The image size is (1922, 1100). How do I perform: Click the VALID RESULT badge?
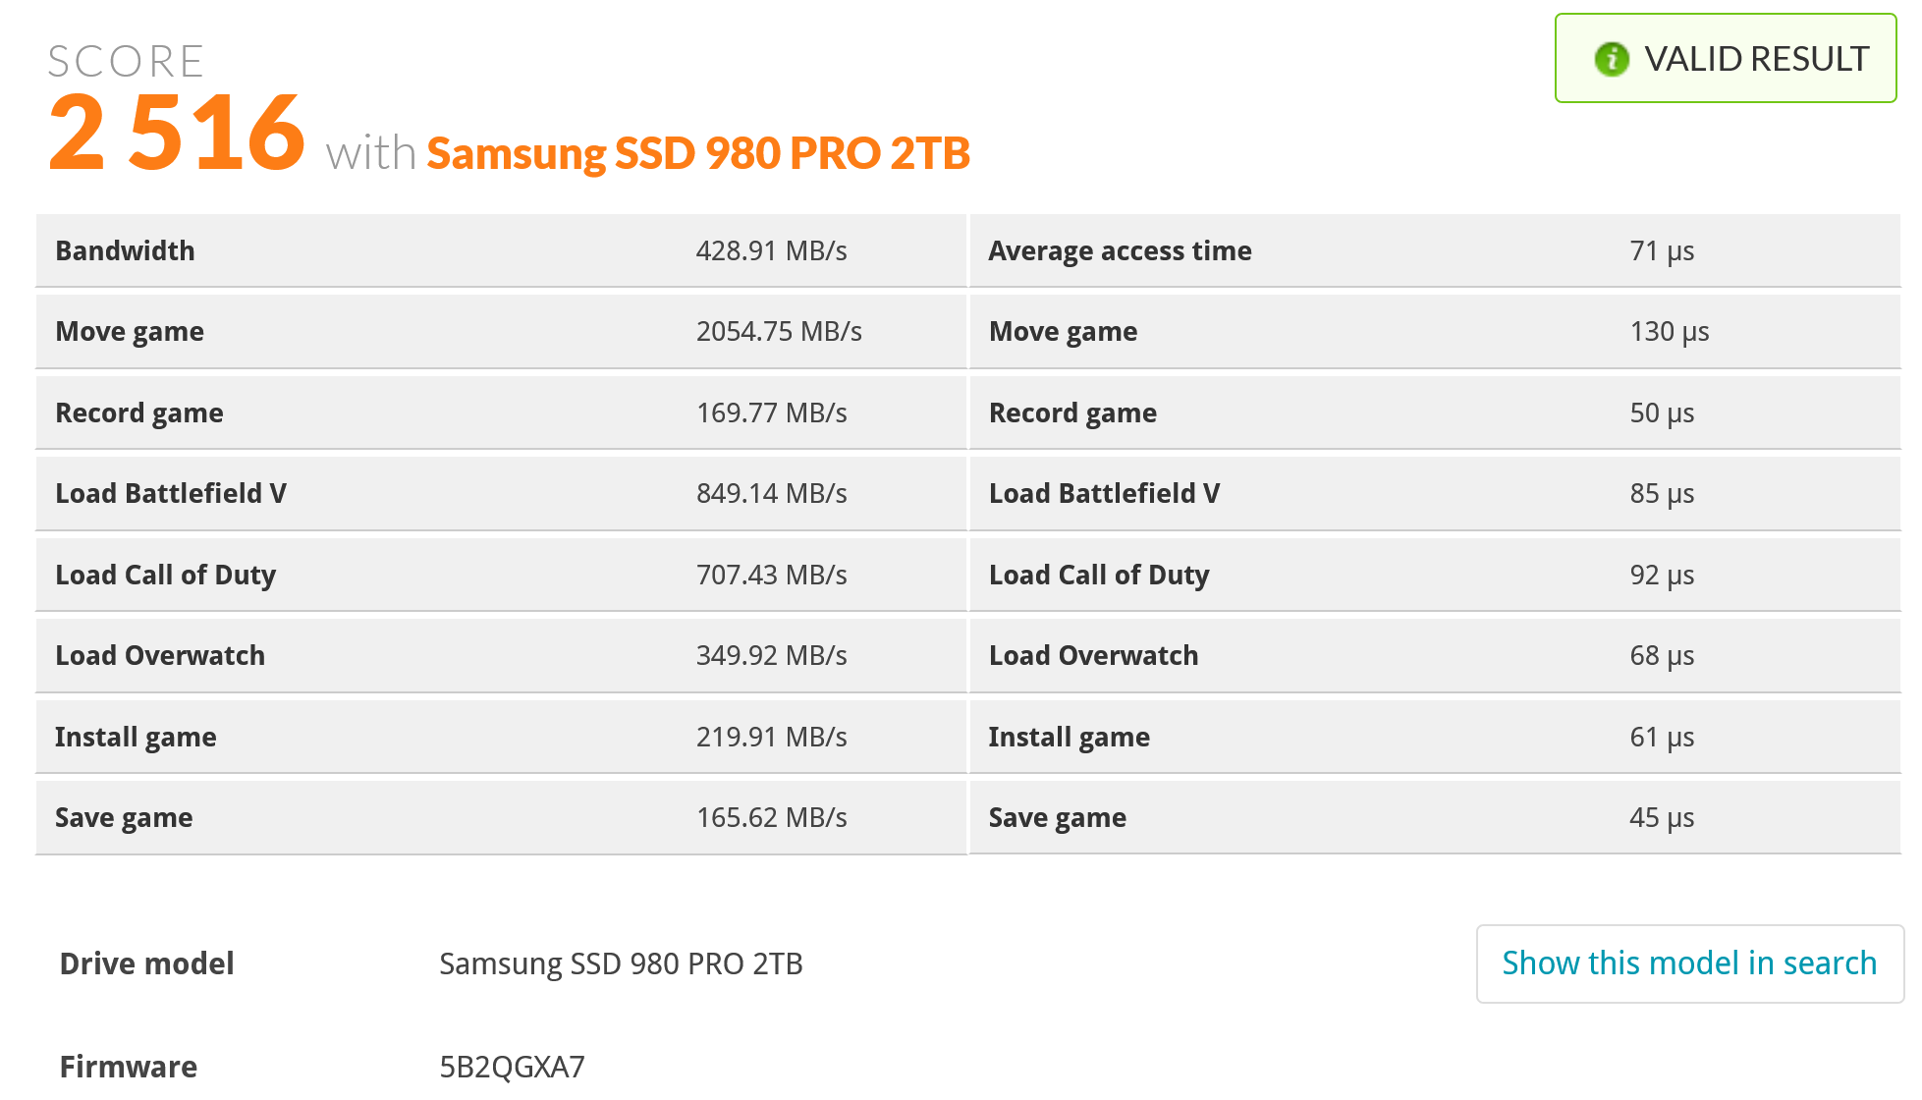[x=1725, y=59]
